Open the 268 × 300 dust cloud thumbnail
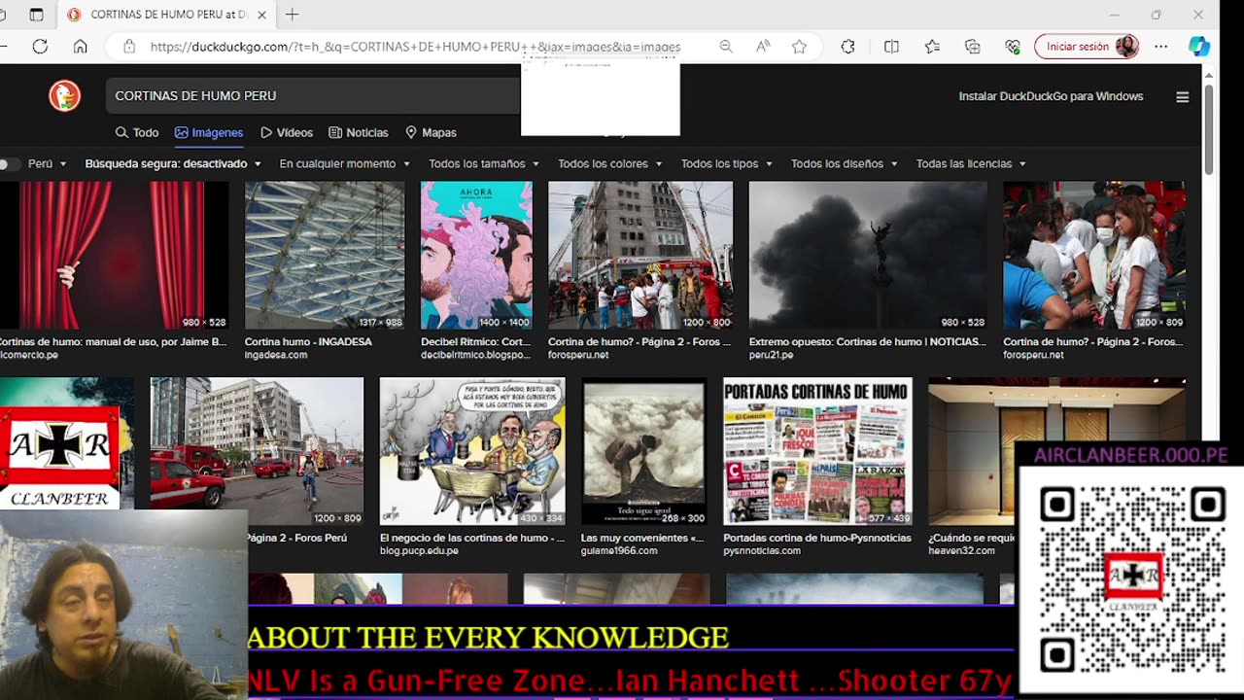 [644, 451]
